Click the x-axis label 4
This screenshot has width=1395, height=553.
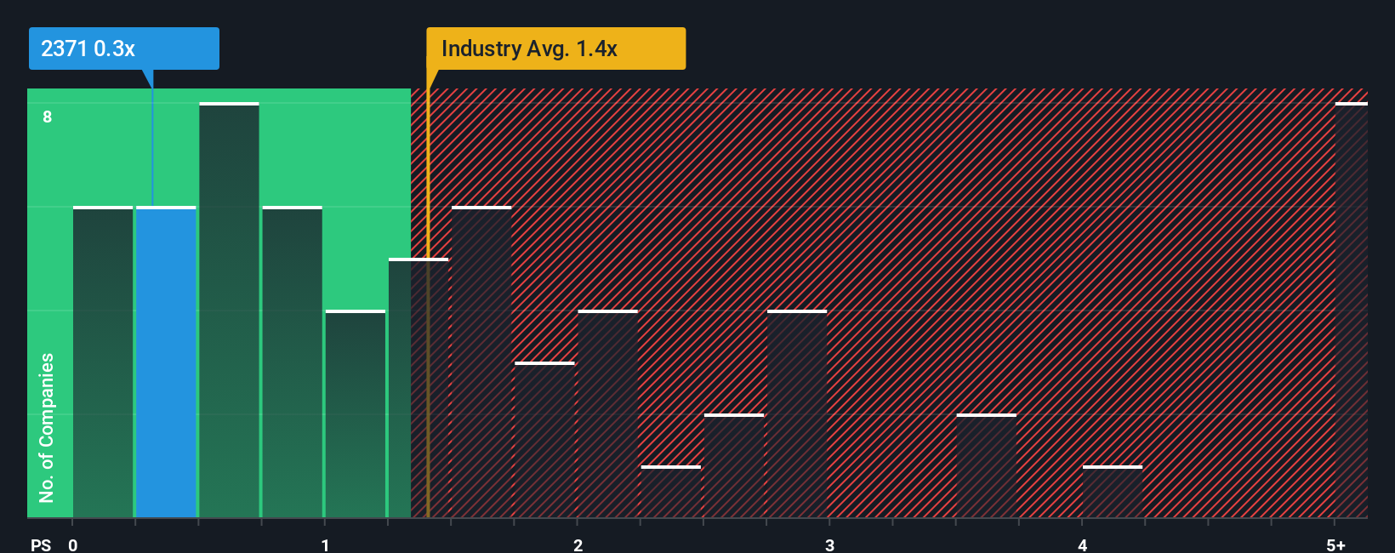(1082, 544)
